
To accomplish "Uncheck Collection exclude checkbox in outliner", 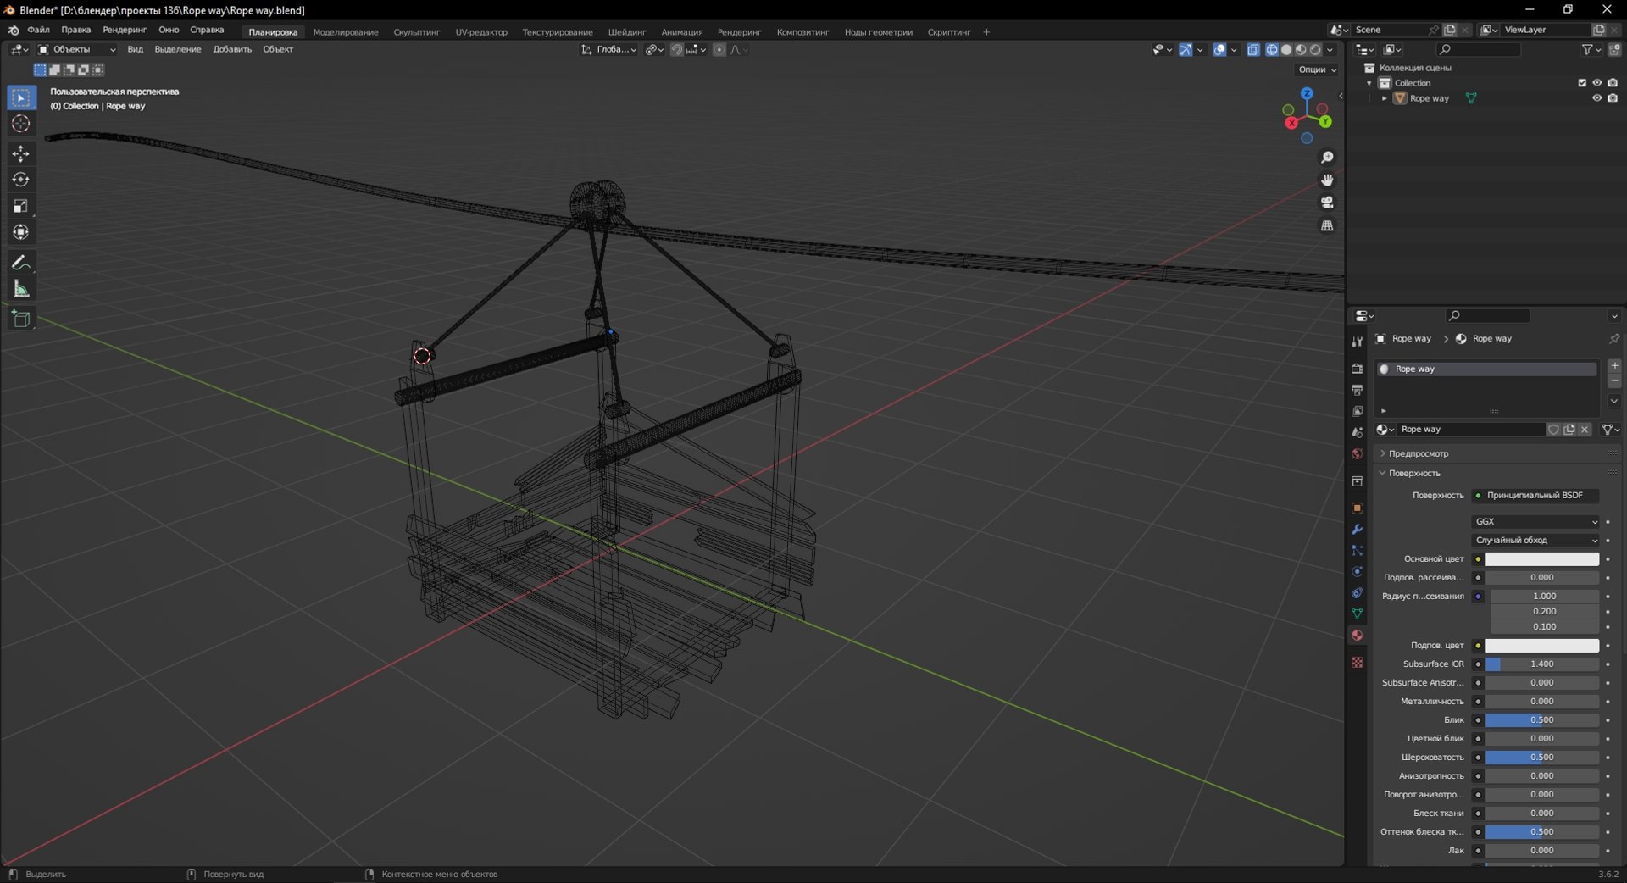I will 1581,83.
